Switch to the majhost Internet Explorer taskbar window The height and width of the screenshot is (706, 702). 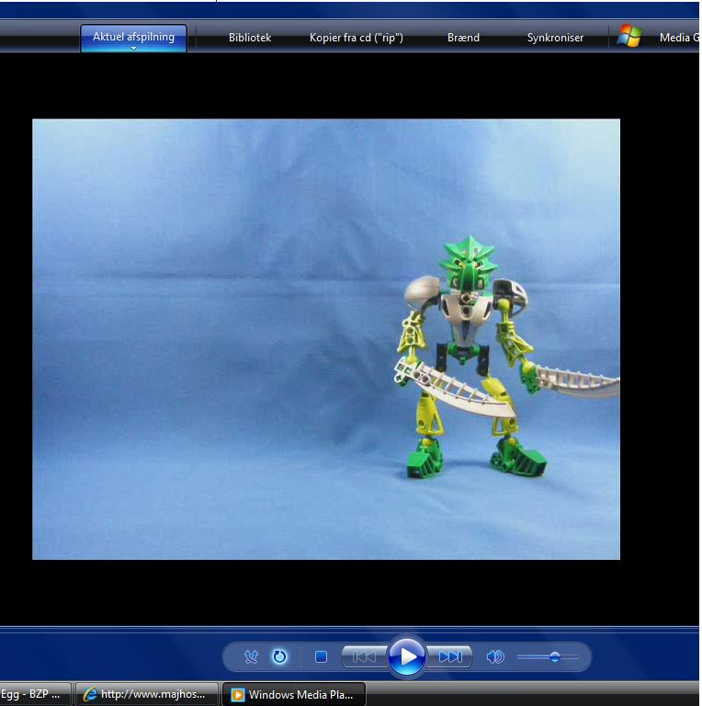[147, 694]
